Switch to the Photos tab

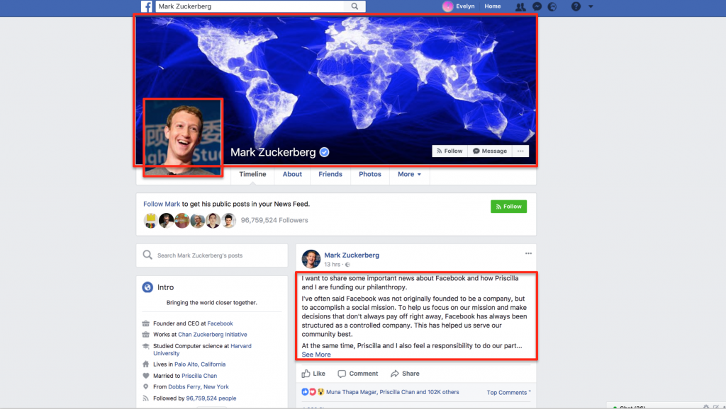[370, 174]
